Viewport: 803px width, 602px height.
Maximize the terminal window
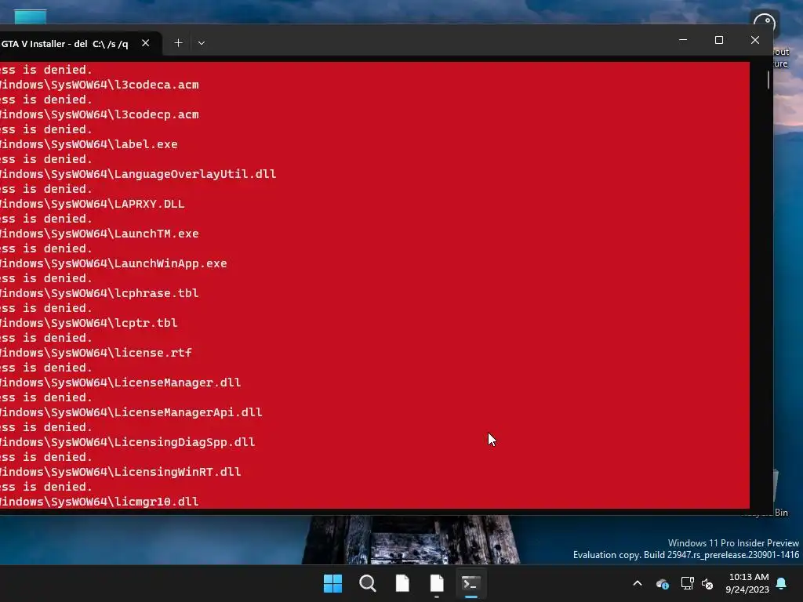coord(719,40)
